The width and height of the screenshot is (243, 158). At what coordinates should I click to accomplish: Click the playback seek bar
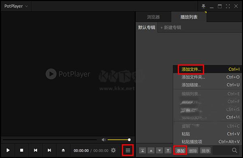coord(49,140)
